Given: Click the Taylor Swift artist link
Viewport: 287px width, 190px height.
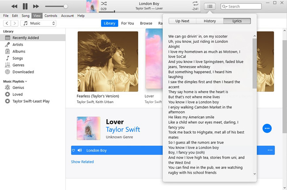Looking at the screenshot, I should (x=123, y=129).
